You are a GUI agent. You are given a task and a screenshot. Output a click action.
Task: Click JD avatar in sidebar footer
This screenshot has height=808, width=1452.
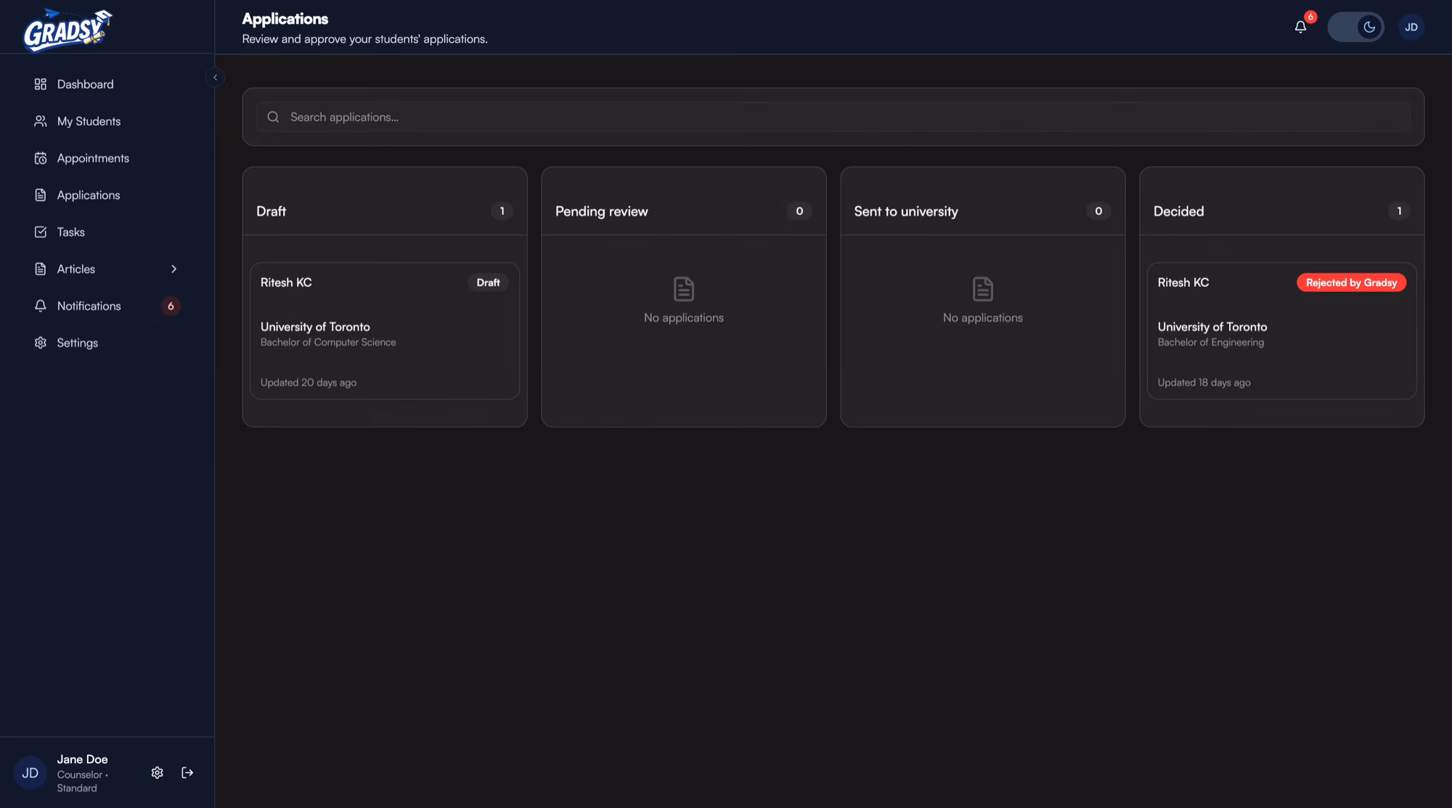pyautogui.click(x=30, y=773)
